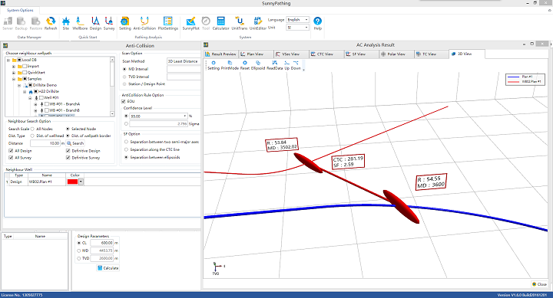Image resolution: width=553 pixels, height=298 pixels.
Task: Click the Backup icon in Data Manager
Action: tap(22, 24)
